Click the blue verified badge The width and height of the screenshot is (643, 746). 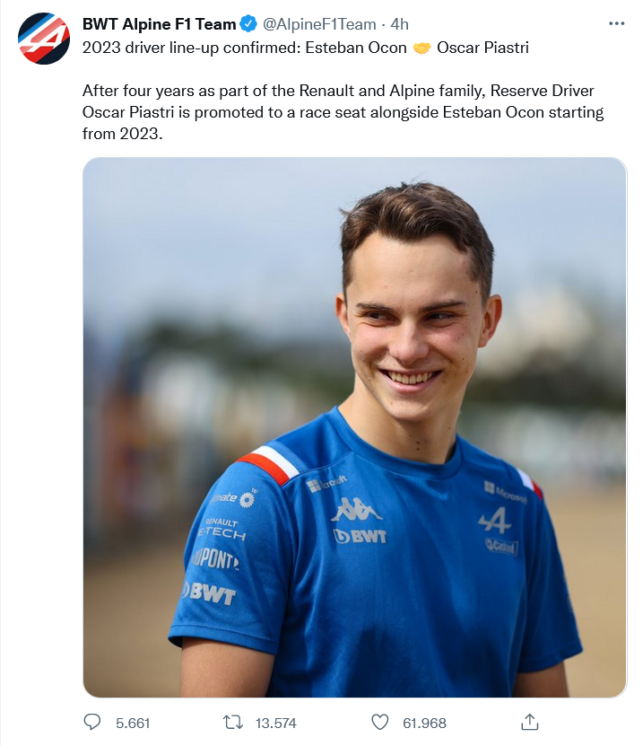pos(249,24)
